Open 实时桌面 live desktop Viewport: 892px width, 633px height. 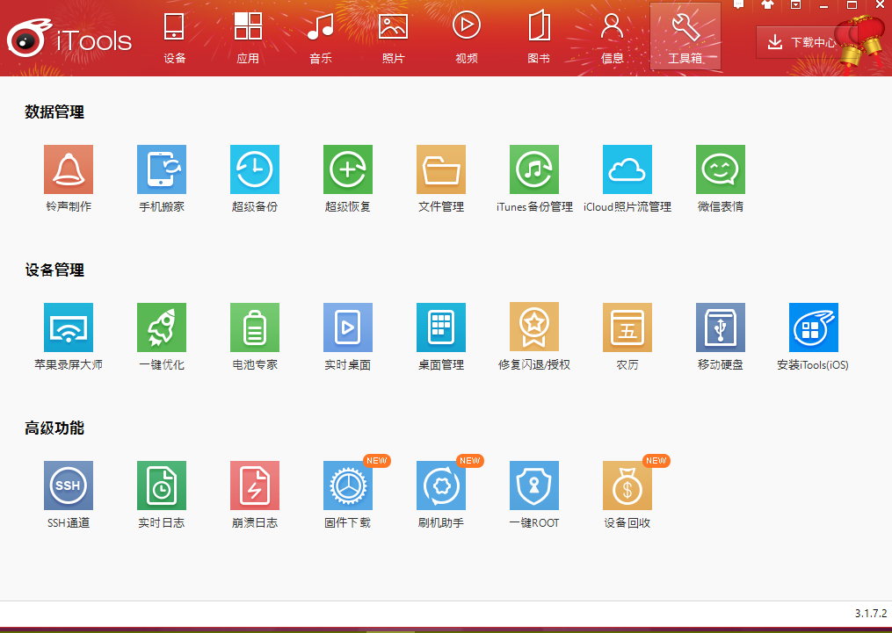[348, 327]
